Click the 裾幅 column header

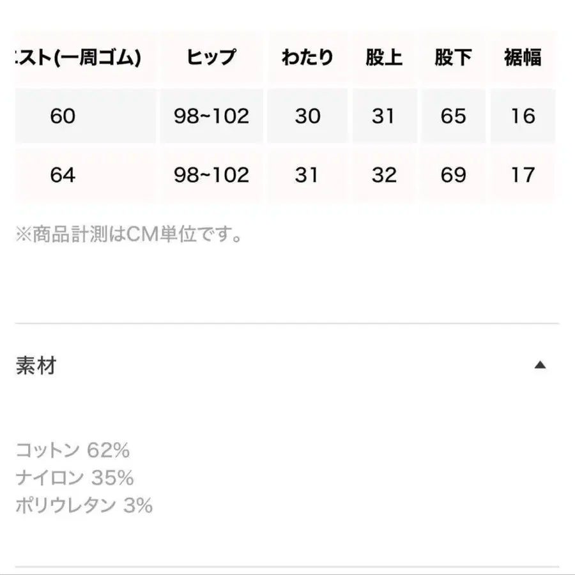tap(523, 58)
